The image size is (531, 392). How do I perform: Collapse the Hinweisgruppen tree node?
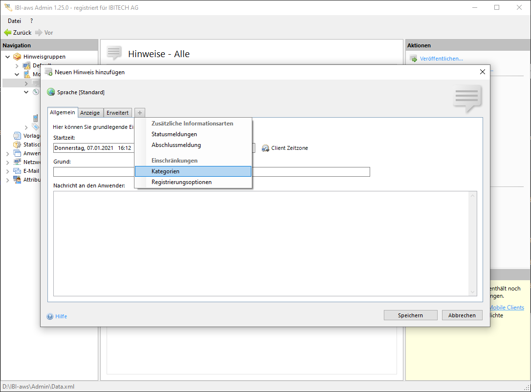(x=8, y=57)
